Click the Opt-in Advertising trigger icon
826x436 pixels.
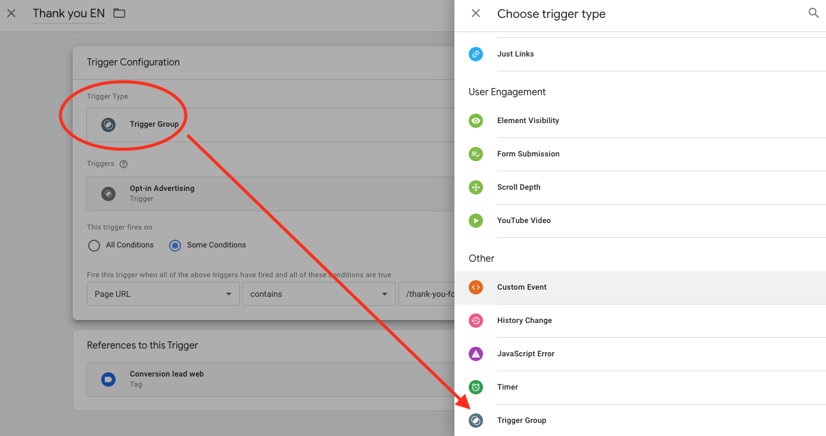tap(108, 194)
